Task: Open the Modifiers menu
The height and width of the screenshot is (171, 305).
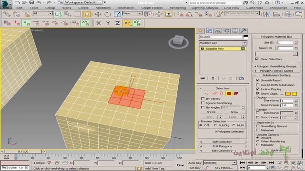Action: coord(103,8)
